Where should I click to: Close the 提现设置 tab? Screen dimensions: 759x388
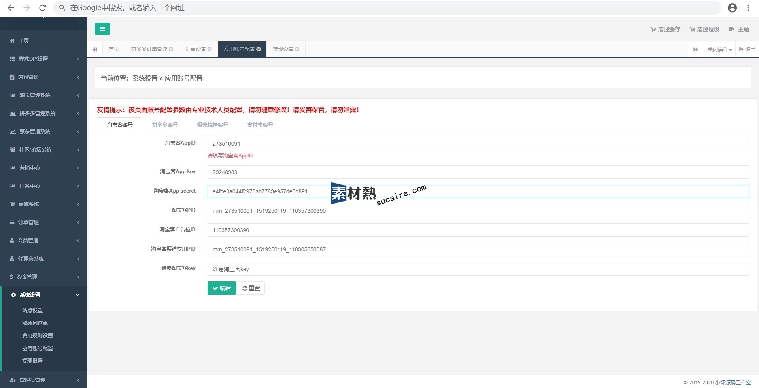(x=297, y=49)
